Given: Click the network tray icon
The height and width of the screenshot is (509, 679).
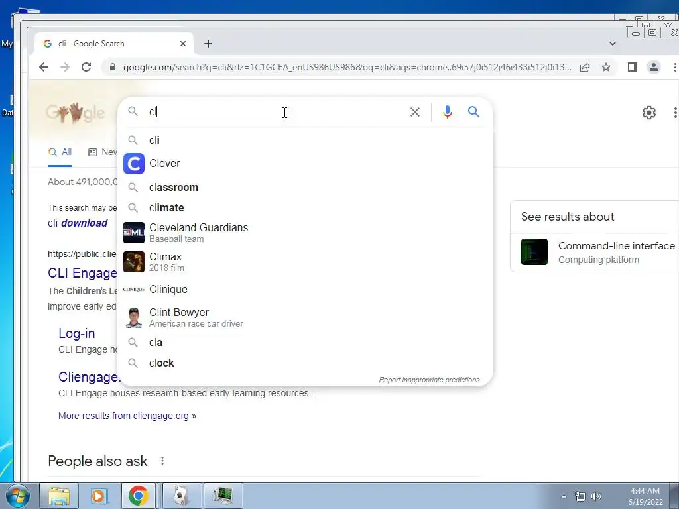Looking at the screenshot, I should tap(580, 496).
